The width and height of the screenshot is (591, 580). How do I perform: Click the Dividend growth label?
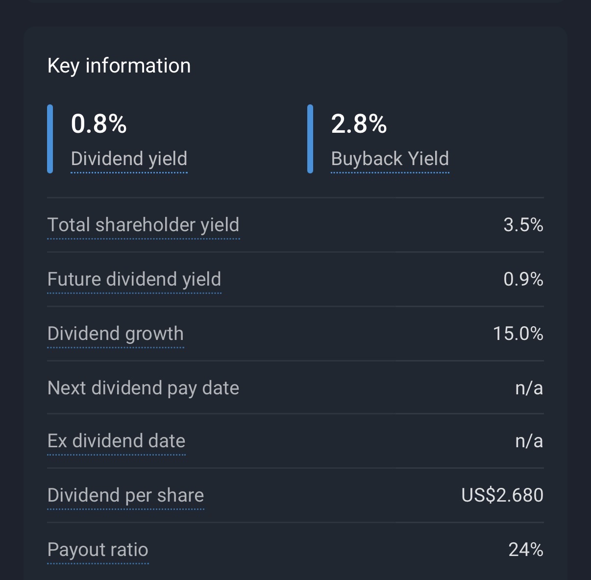[x=116, y=334]
